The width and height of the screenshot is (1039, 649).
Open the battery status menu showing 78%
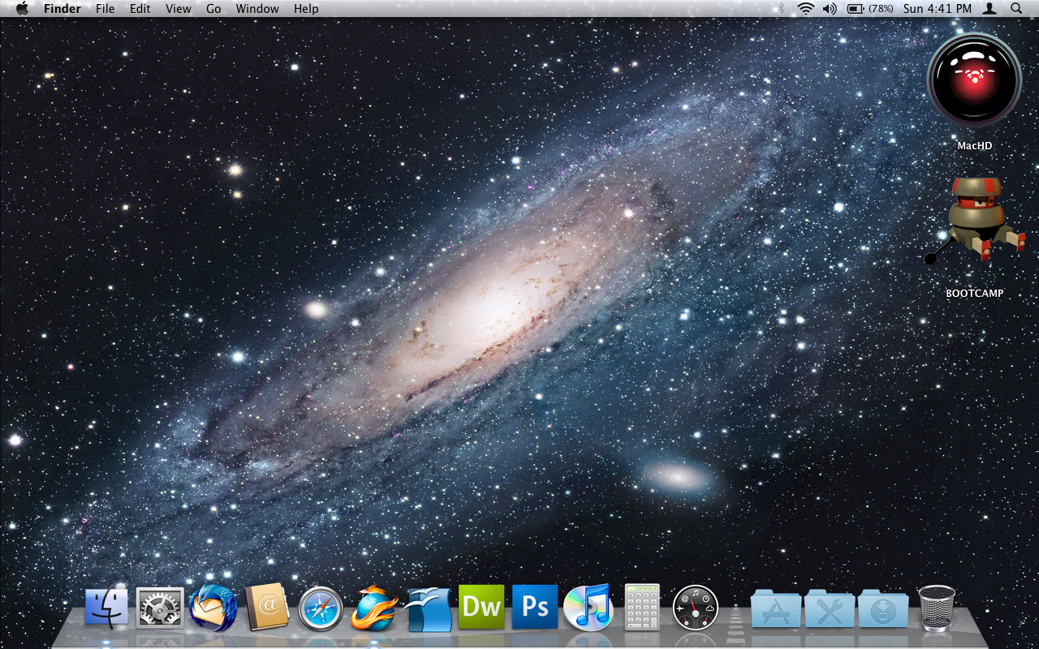pyautogui.click(x=871, y=9)
